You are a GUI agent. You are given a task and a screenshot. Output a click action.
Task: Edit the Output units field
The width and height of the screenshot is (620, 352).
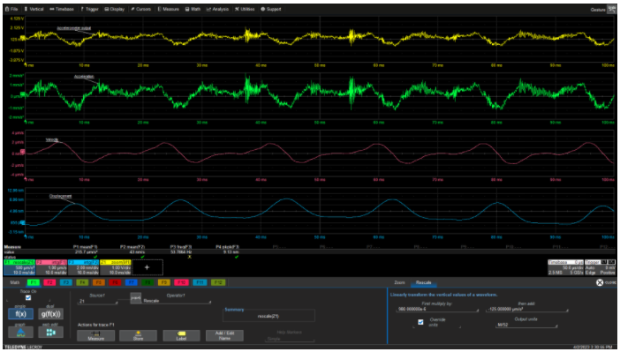[x=526, y=326]
